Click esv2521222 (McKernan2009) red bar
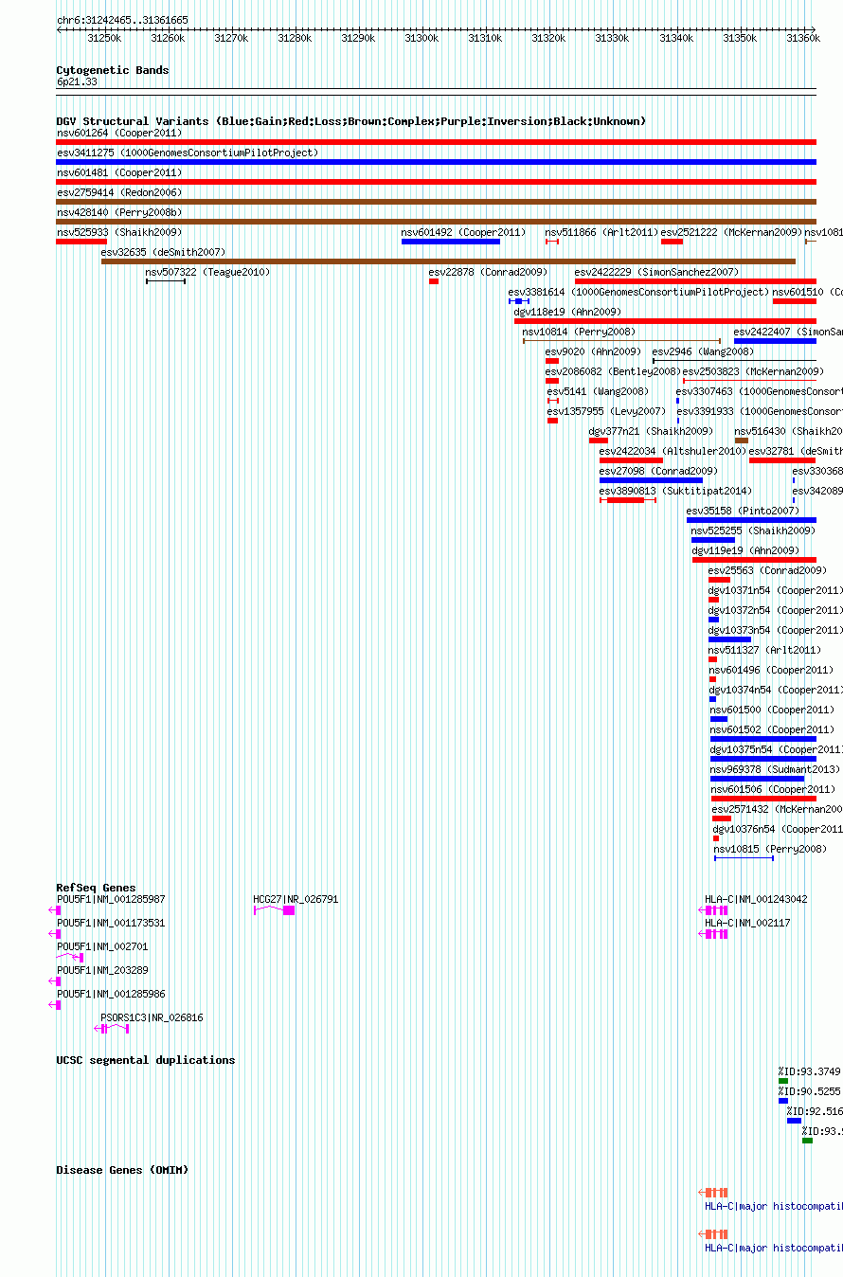Viewport: 843px width, 1277px height. 672,242
